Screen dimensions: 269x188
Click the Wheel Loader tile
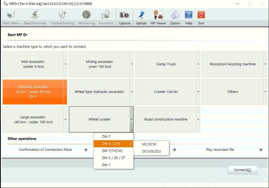100,120
